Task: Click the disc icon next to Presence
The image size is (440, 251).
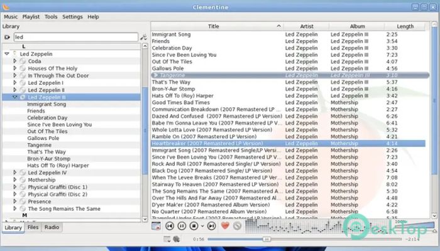Action: [23, 201]
